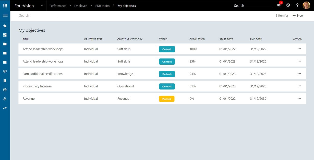
Task: Click the first folder icon in the sidebar
Action: point(5,44)
